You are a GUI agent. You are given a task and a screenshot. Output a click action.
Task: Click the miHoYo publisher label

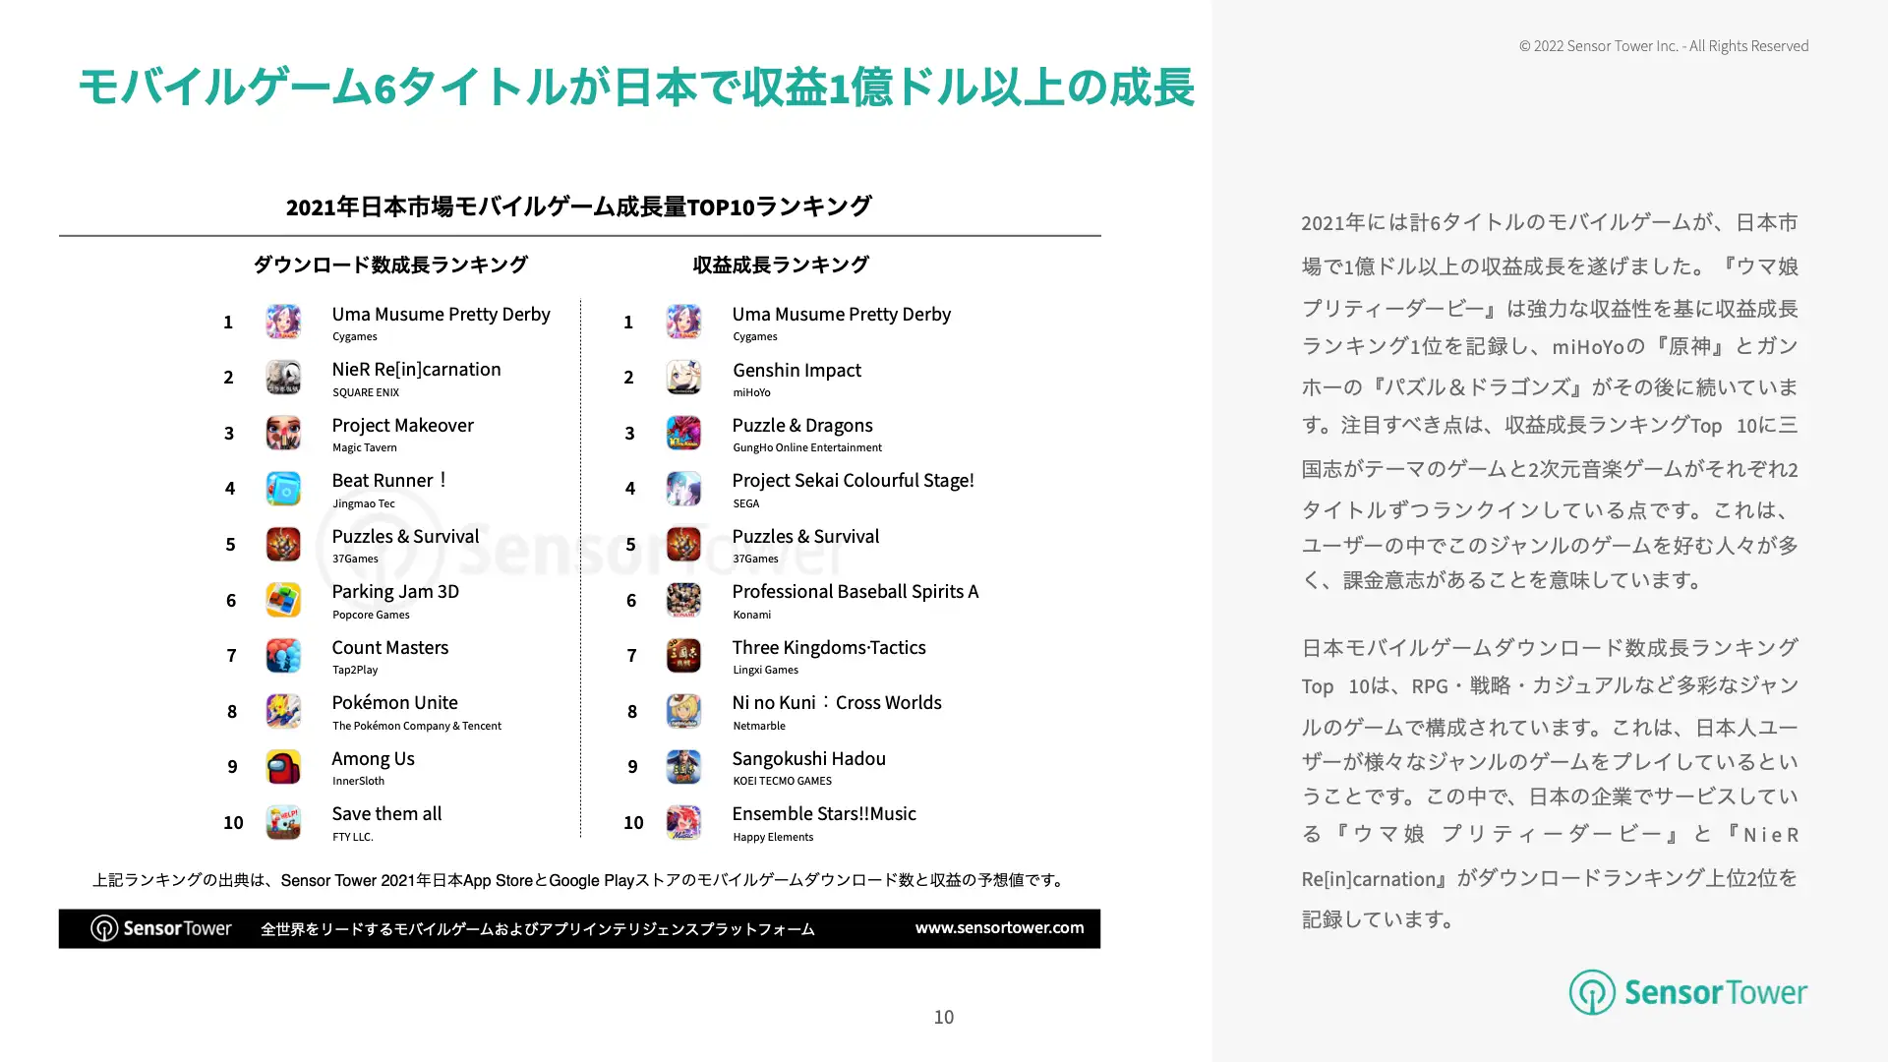coord(752,392)
